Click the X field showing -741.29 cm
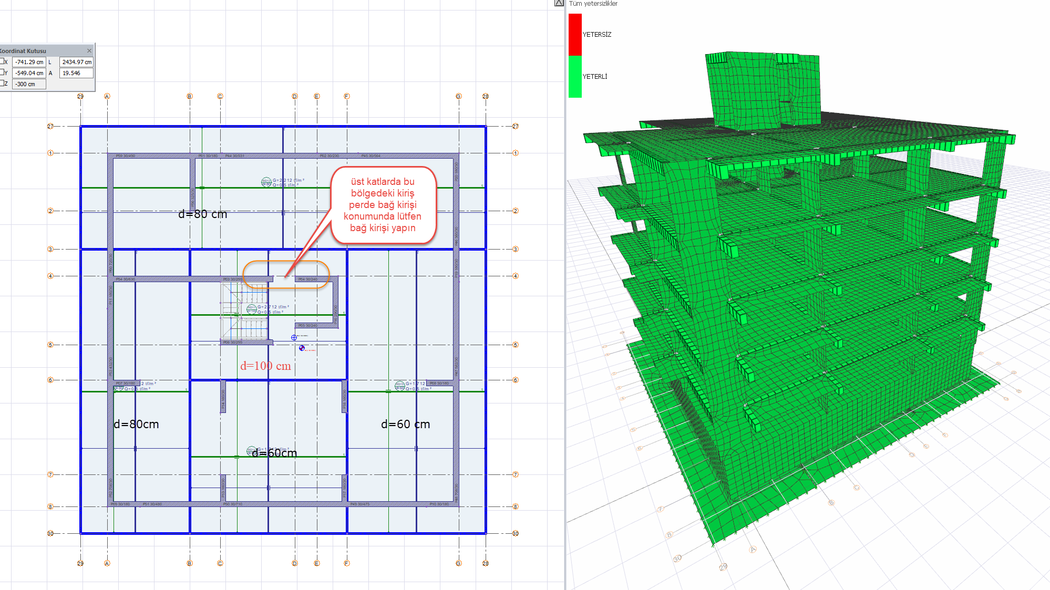Screen dimensions: 1050x590 [x=29, y=62]
